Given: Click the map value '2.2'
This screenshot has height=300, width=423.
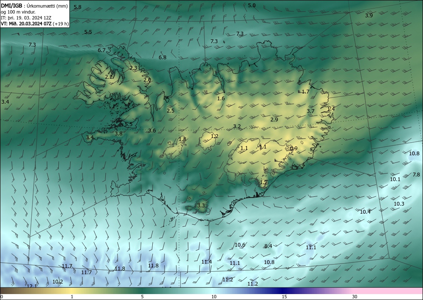Looking at the screenshot, I should coord(109,77).
